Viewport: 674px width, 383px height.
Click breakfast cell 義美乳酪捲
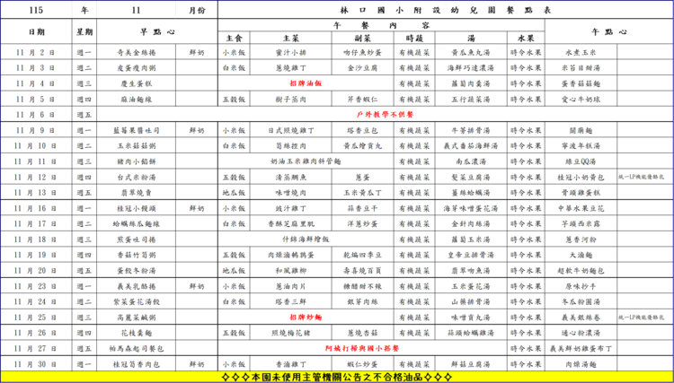coord(137,286)
